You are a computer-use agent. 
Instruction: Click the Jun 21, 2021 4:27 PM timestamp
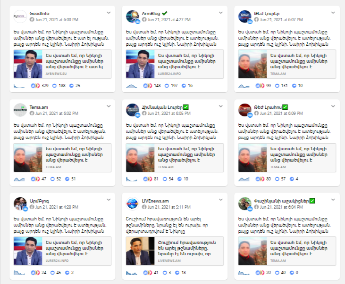coord(169,20)
